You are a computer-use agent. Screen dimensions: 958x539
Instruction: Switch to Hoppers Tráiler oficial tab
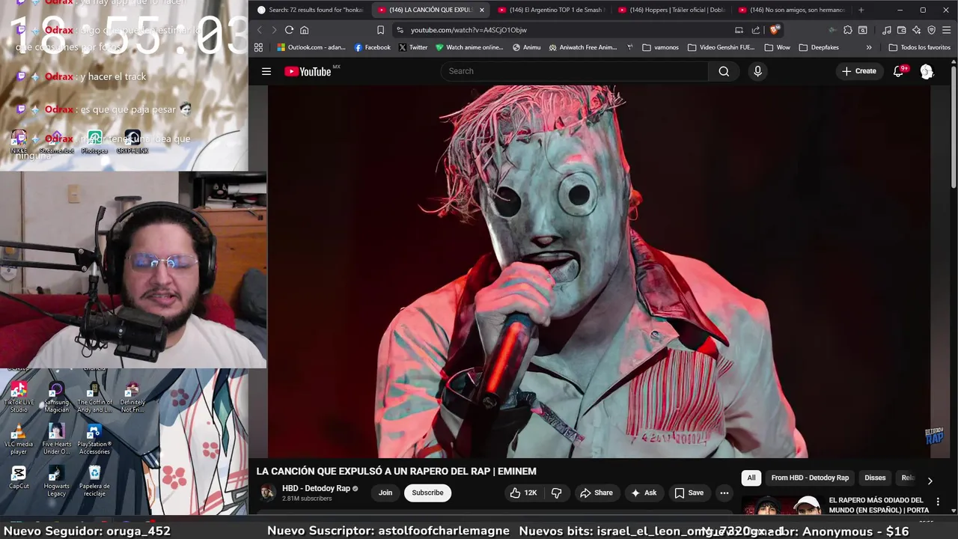671,10
